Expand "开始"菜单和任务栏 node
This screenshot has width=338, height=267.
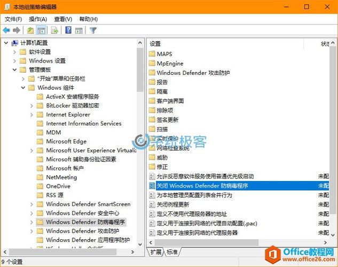pyautogui.click(x=23, y=79)
